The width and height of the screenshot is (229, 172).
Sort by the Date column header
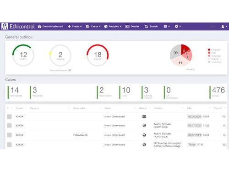click(x=190, y=108)
